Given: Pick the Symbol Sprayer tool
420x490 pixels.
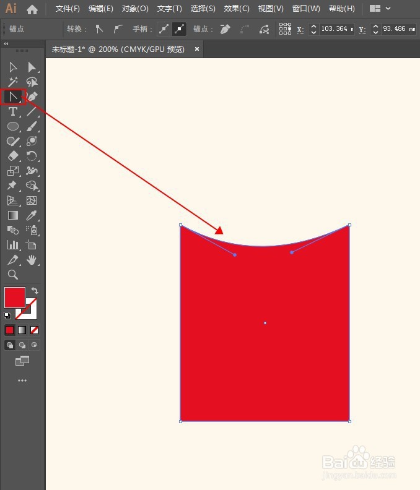Looking at the screenshot, I should point(32,230).
